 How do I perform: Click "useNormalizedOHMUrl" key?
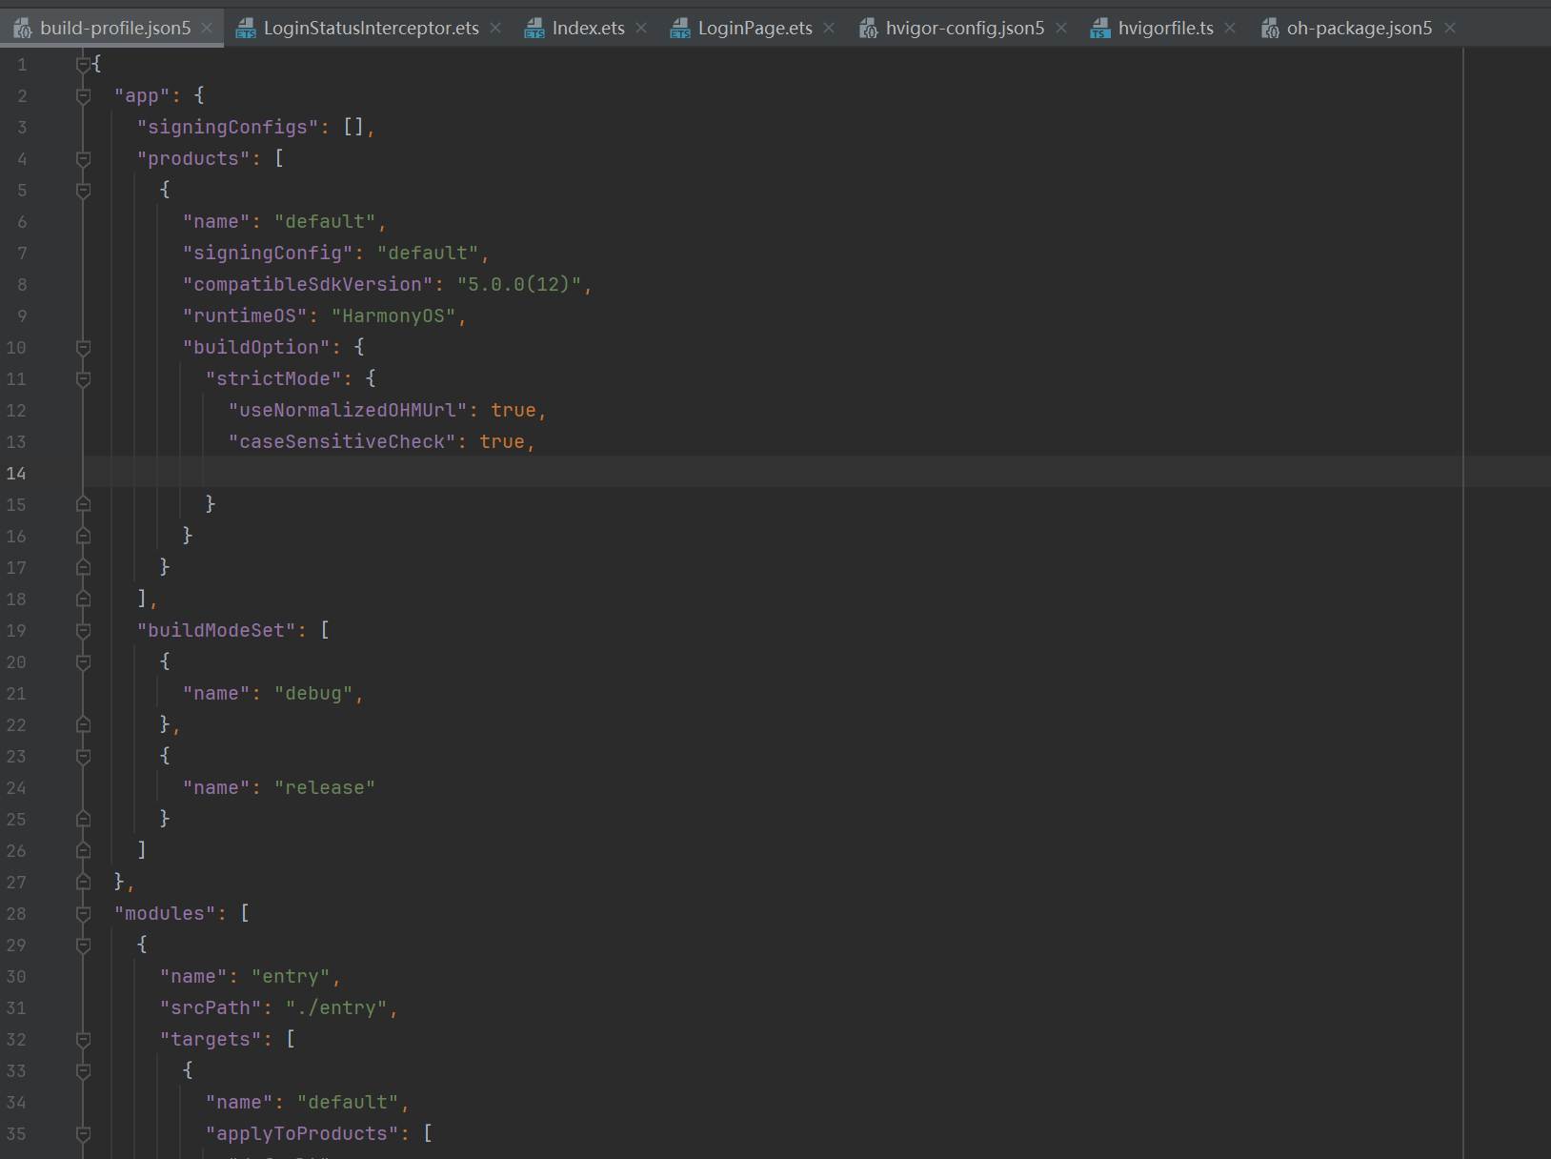(x=348, y=411)
